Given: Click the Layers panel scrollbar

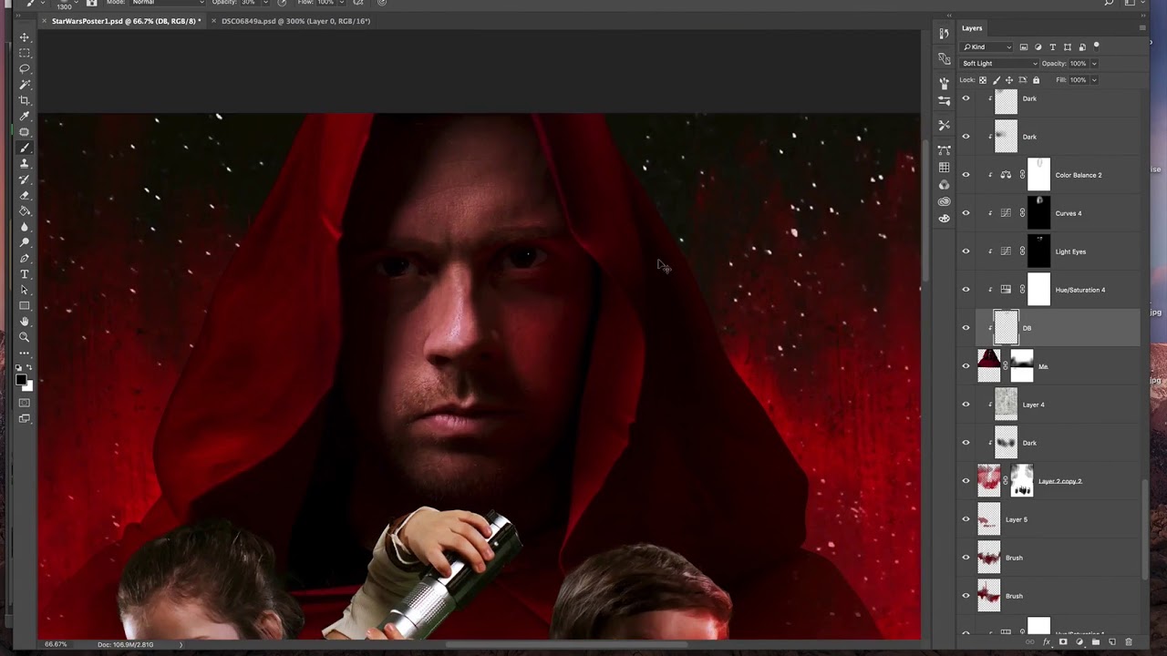Looking at the screenshot, I should coord(1145,528).
